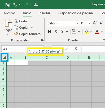Select row 7 header

pyautogui.click(x=3, y=95)
